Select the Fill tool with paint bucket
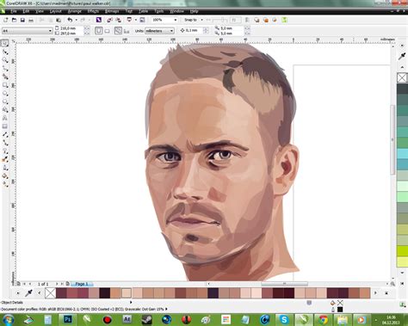This screenshot has width=408, height=326. pyautogui.click(x=5, y=176)
